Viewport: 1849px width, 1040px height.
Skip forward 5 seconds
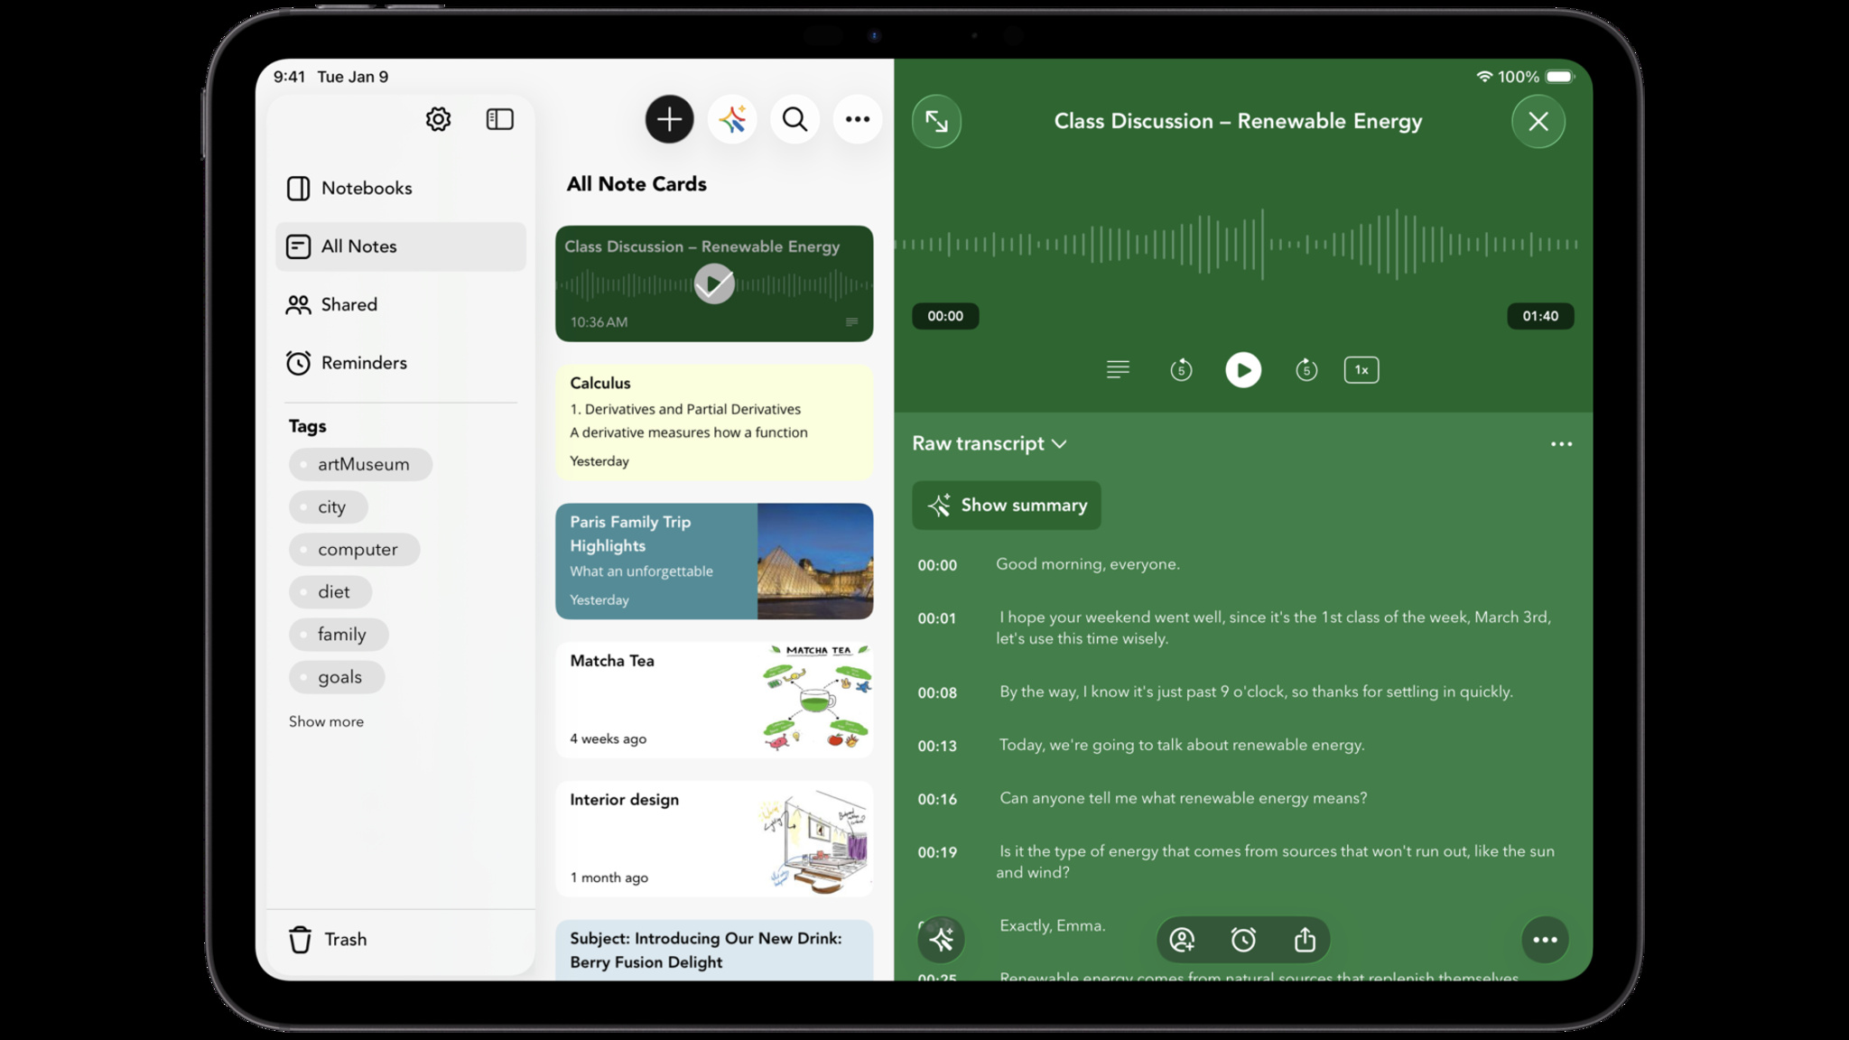(x=1305, y=369)
